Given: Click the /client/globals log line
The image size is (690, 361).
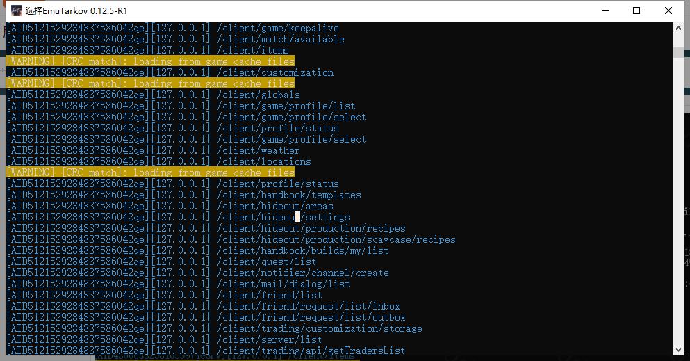Looking at the screenshot, I should (x=153, y=95).
